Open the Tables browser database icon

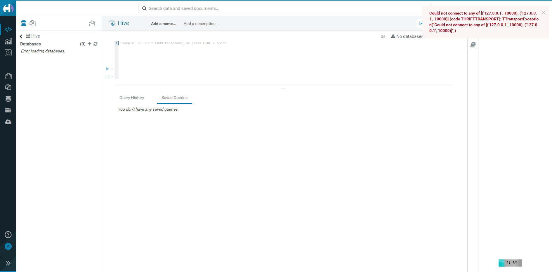tap(8, 98)
